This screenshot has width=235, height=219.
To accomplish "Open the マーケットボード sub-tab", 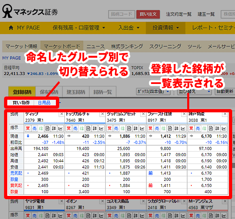I will [x=62, y=46].
